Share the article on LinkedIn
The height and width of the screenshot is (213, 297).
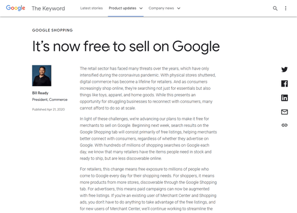[x=284, y=98]
